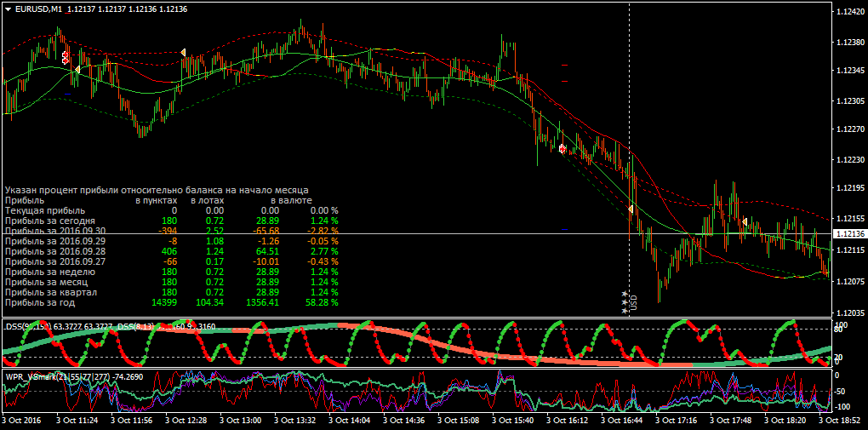The image size is (868, 430).
Task: Click the '3 Oct 12:28' time label
Action: pos(187,421)
